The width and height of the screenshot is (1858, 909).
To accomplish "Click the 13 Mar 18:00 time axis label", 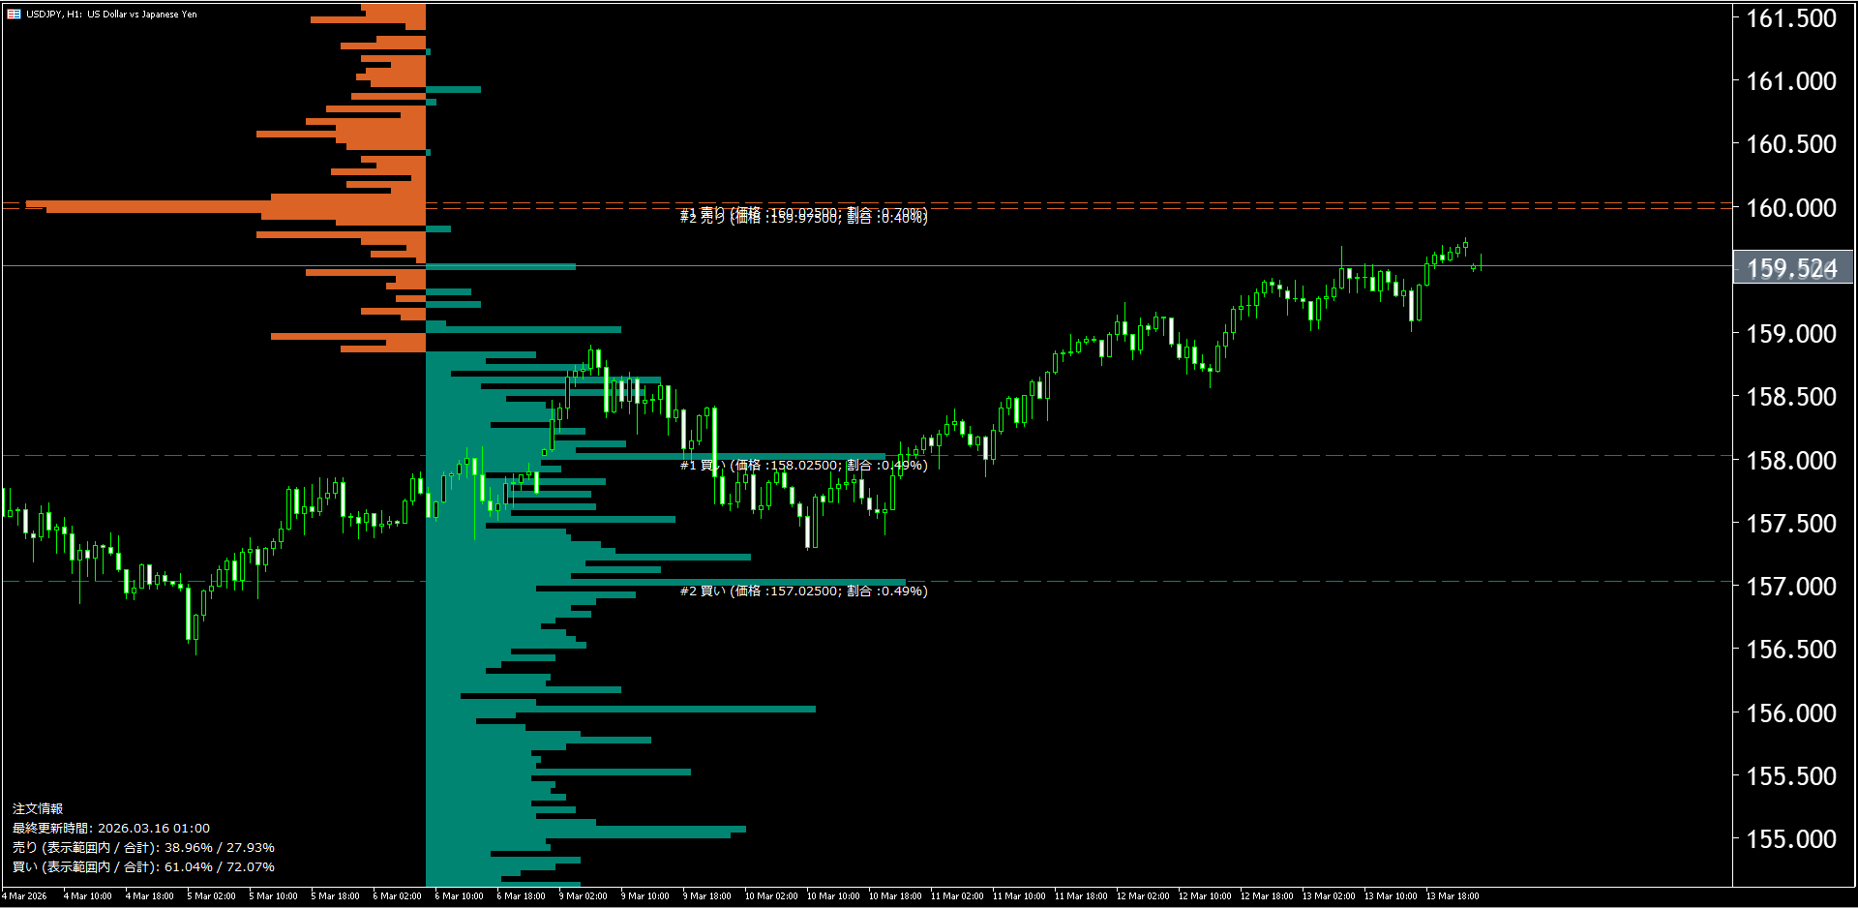I will (1453, 896).
